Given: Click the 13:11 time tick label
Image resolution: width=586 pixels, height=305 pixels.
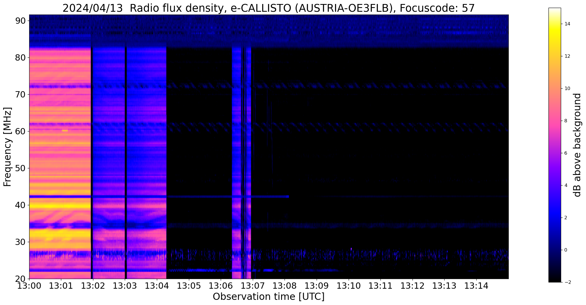Looking at the screenshot, I should [x=380, y=286].
